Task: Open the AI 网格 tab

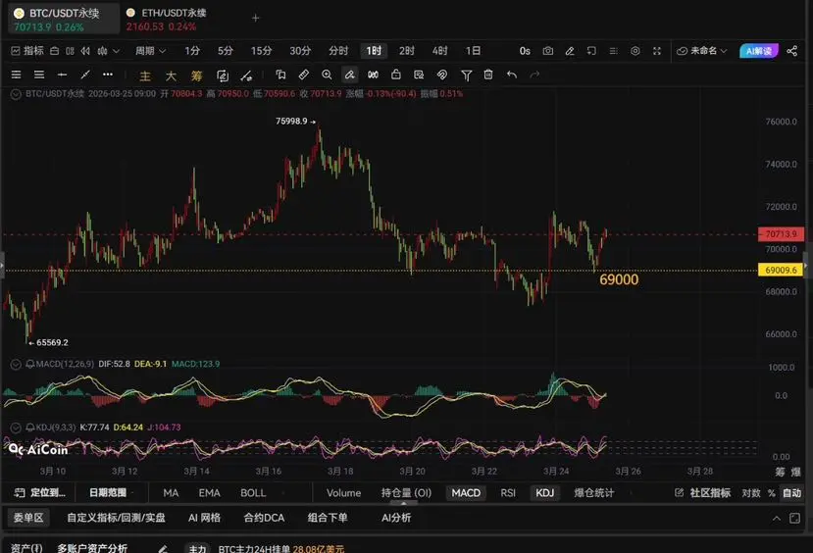Action: point(204,518)
